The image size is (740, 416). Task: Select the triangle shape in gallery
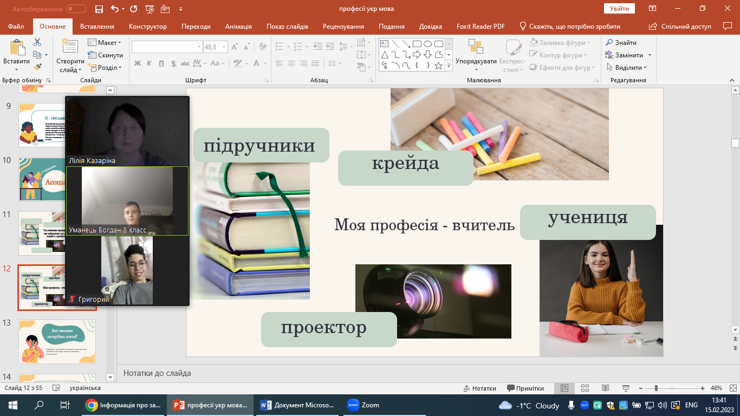385,55
